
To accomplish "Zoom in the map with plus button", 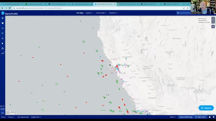I will pyautogui.click(x=213, y=18).
